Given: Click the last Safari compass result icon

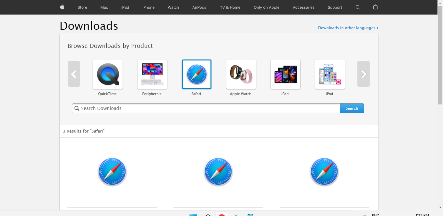Looking at the screenshot, I should [x=324, y=172].
